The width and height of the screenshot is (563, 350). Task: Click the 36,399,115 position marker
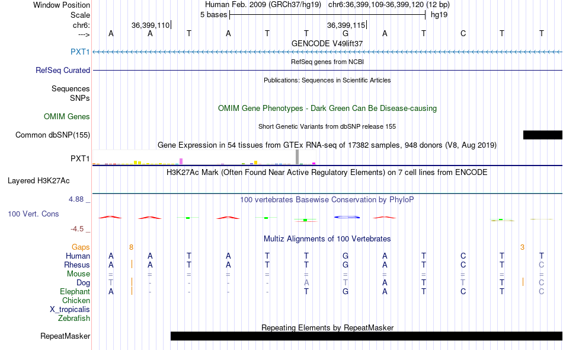coord(346,25)
